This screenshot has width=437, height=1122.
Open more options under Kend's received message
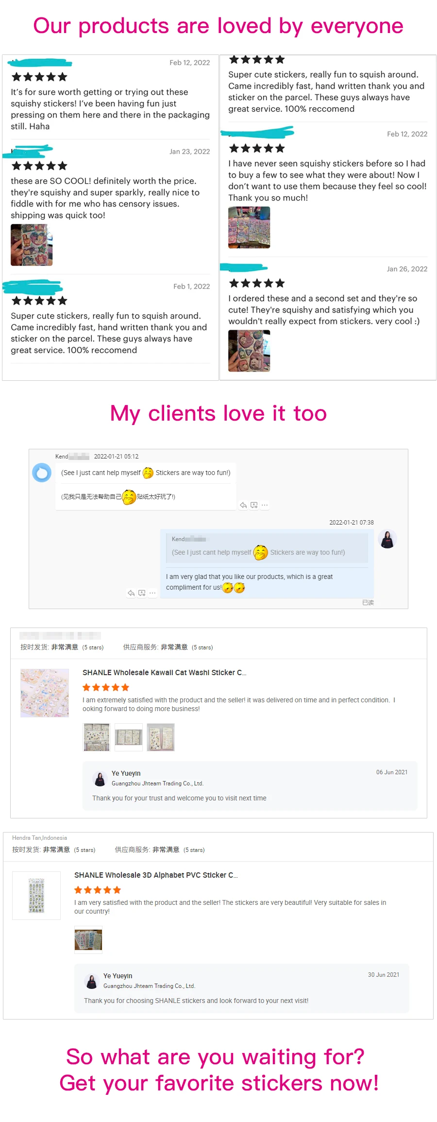pyautogui.click(x=265, y=505)
